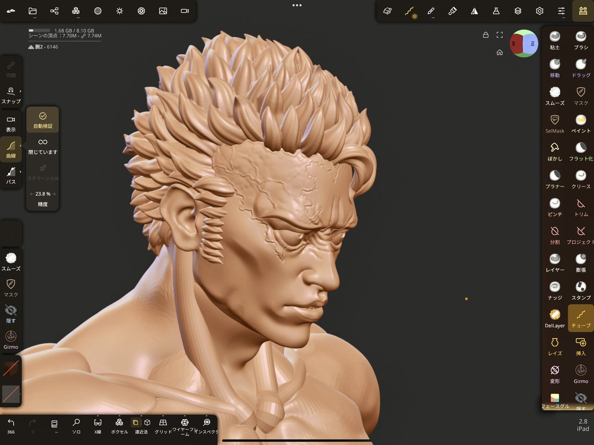
Task: Select the ペイント (Paint) tool
Action: pos(581,124)
